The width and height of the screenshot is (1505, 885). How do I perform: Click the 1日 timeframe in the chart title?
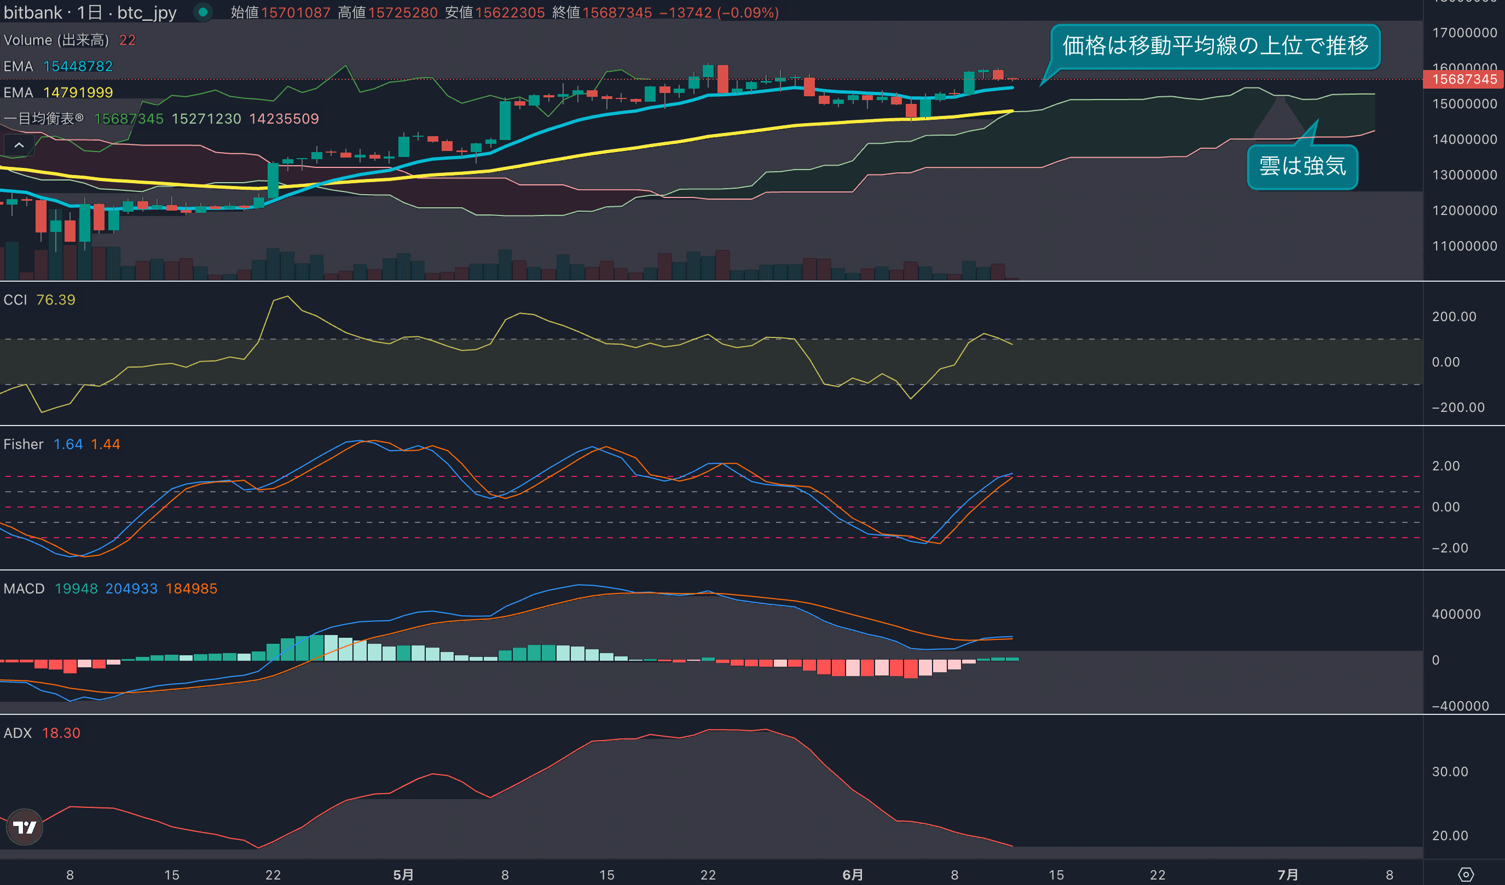click(90, 12)
